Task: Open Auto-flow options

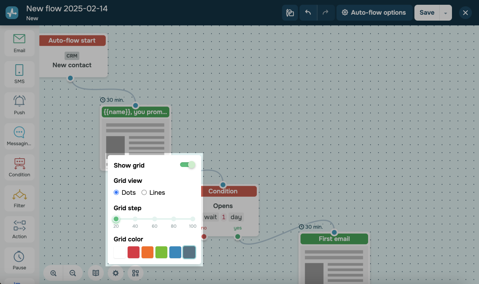Action: (374, 13)
